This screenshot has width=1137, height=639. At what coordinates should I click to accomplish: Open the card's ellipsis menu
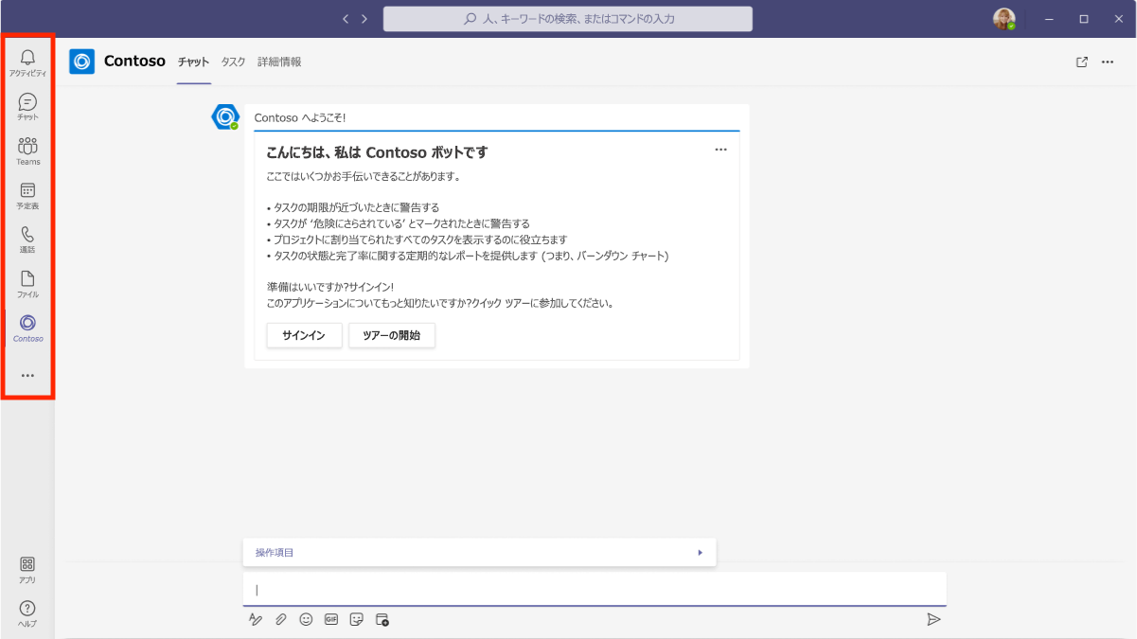coord(720,150)
